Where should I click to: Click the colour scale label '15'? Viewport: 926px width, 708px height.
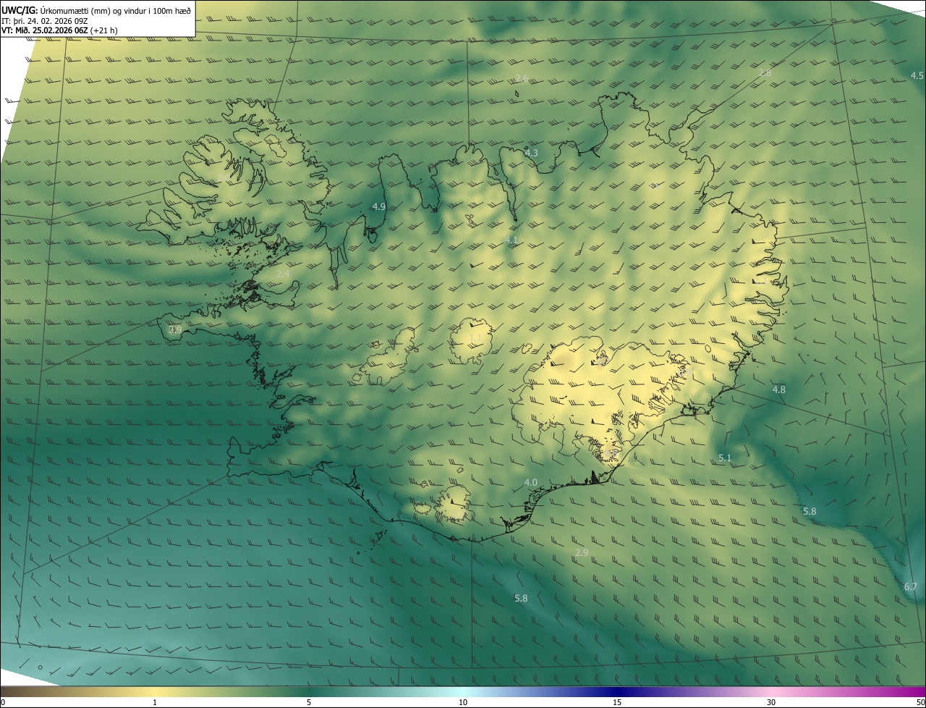617,702
